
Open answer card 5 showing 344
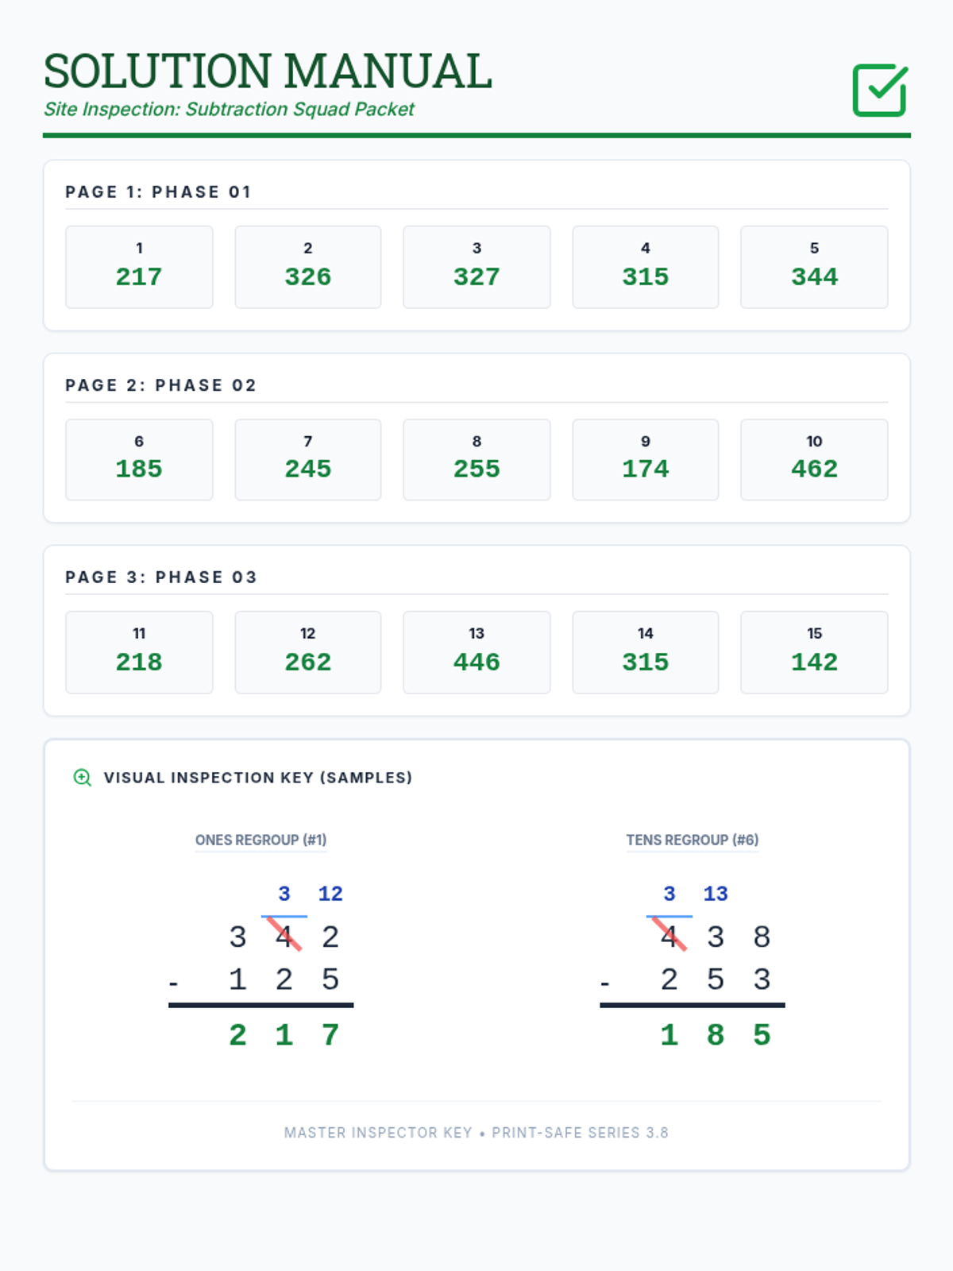[814, 267]
